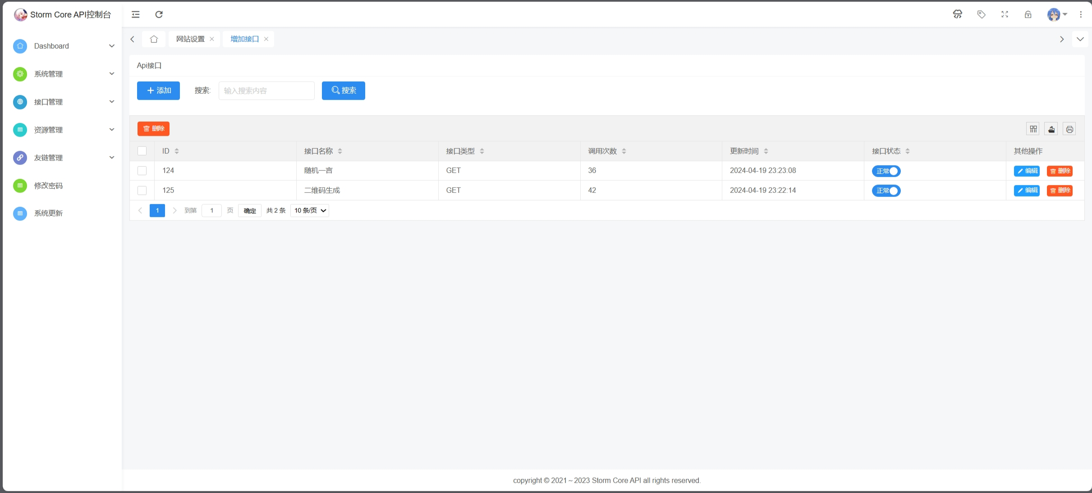Click the Dashboard sidebar icon

[20, 46]
